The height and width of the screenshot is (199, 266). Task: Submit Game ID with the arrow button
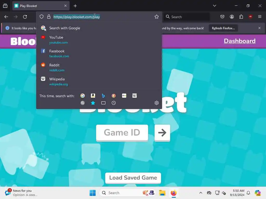(162, 133)
